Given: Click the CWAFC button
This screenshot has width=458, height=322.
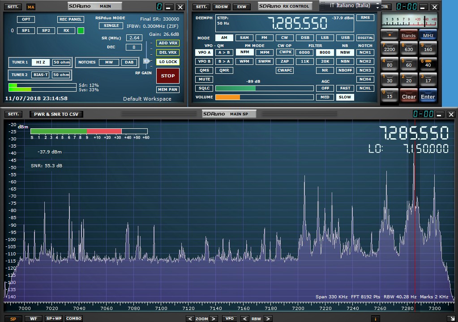Looking at the screenshot, I should 284,70.
